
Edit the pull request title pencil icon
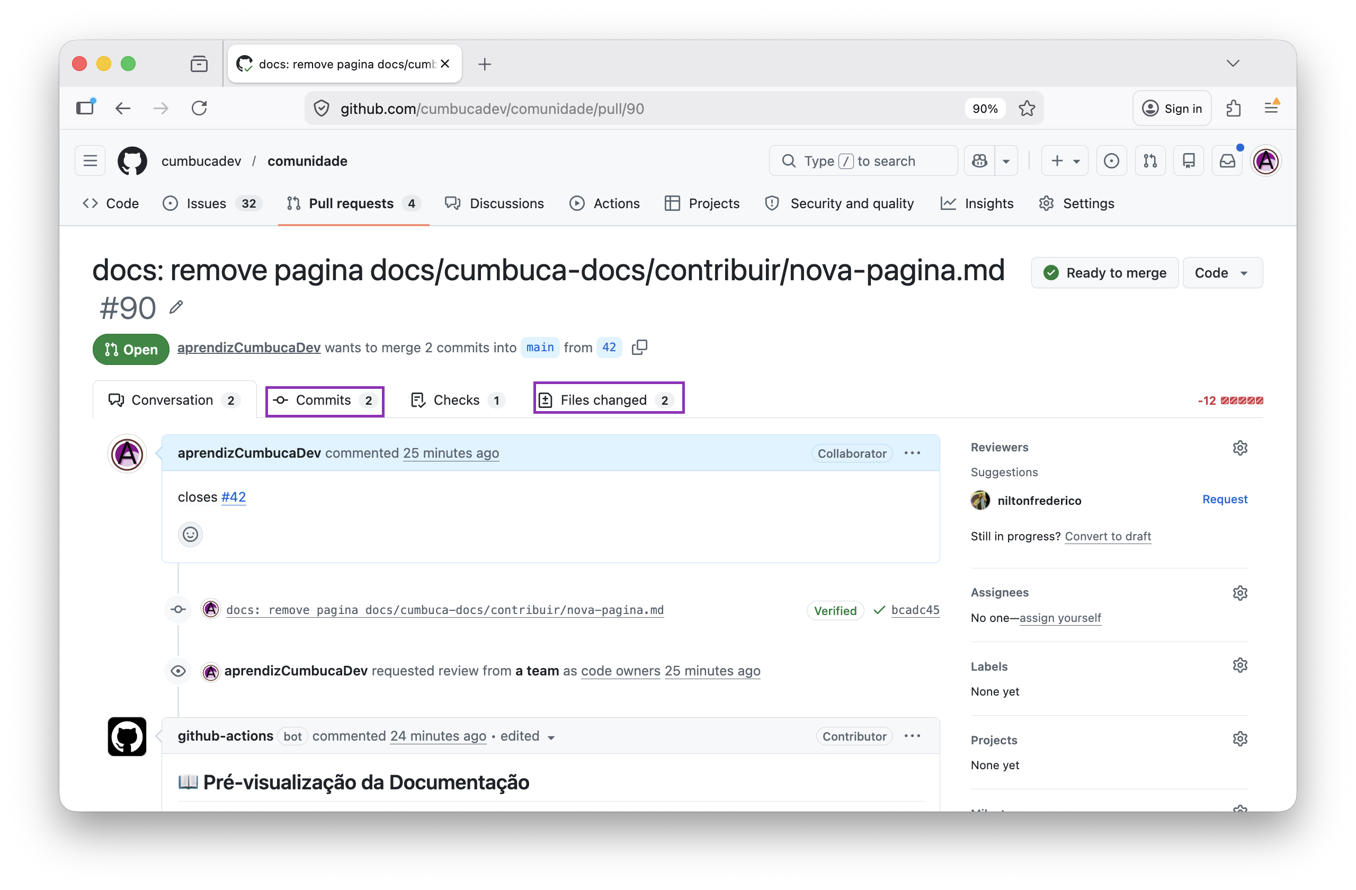point(176,308)
